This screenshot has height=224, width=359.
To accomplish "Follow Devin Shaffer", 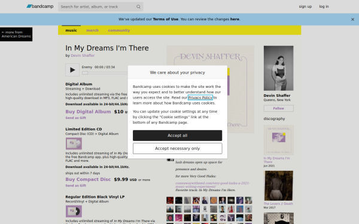I will coord(278,108).
